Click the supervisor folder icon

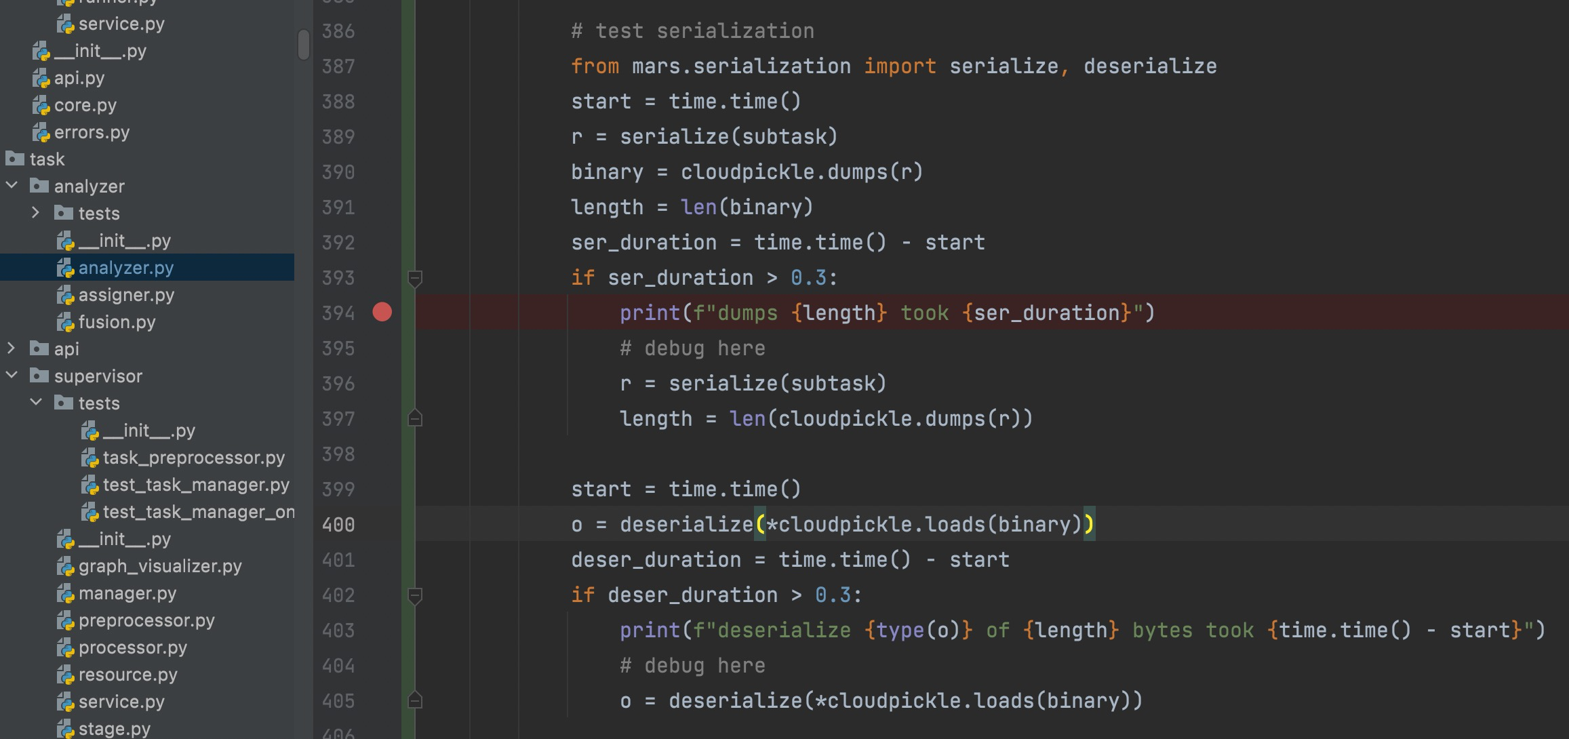(39, 376)
